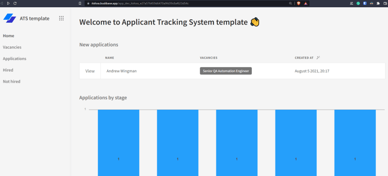Go to Home in sidebar
Image resolution: width=388 pixels, height=176 pixels.
[8, 36]
